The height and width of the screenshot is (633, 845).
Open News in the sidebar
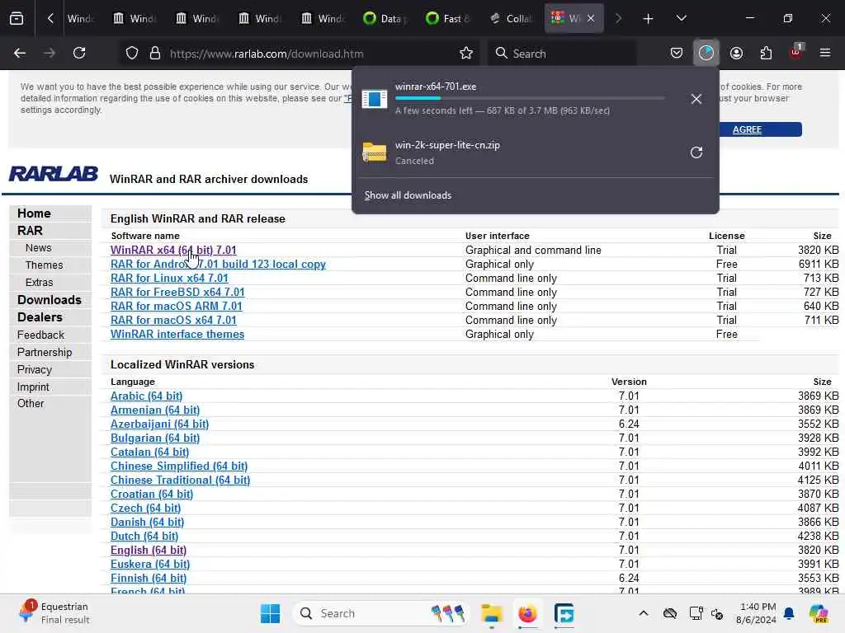click(x=38, y=247)
